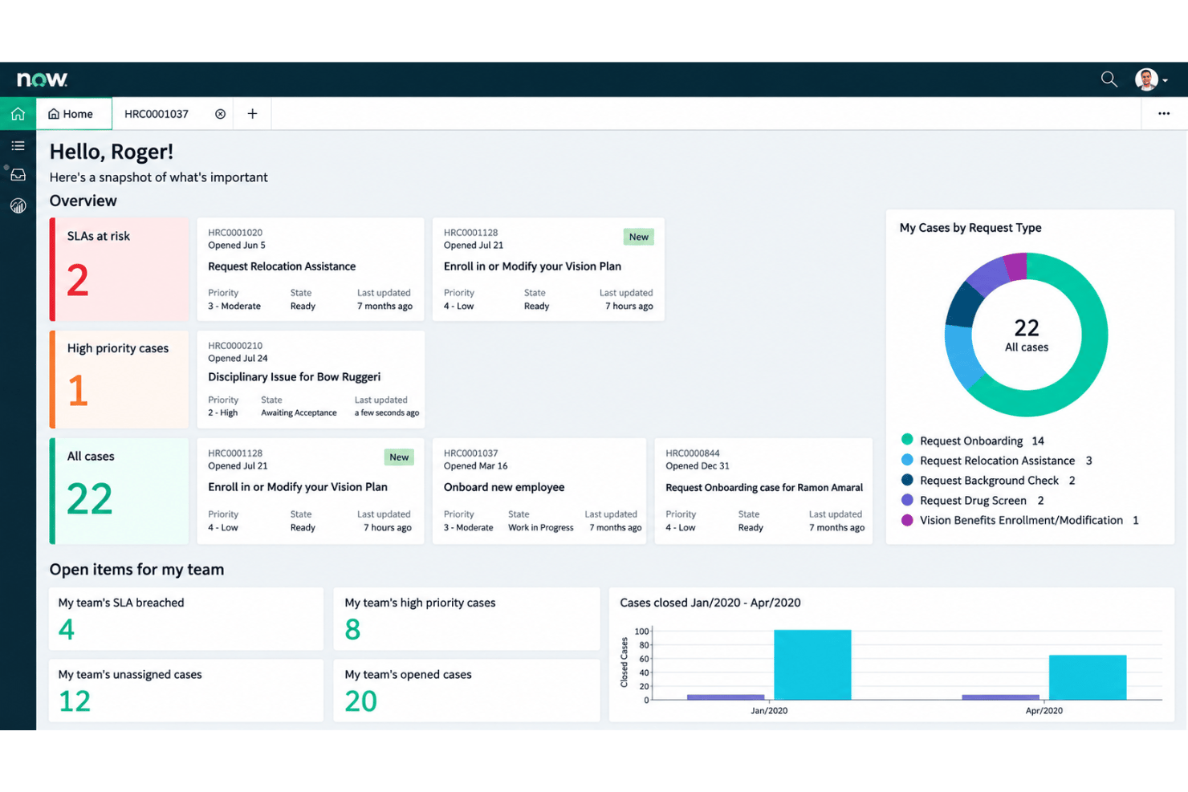Open Disciplinary Issue for Bow Ruggeri case
The image size is (1188, 792).
click(x=311, y=380)
